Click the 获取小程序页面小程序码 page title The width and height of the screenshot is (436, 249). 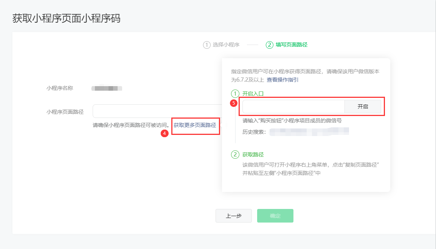pyautogui.click(x=67, y=19)
